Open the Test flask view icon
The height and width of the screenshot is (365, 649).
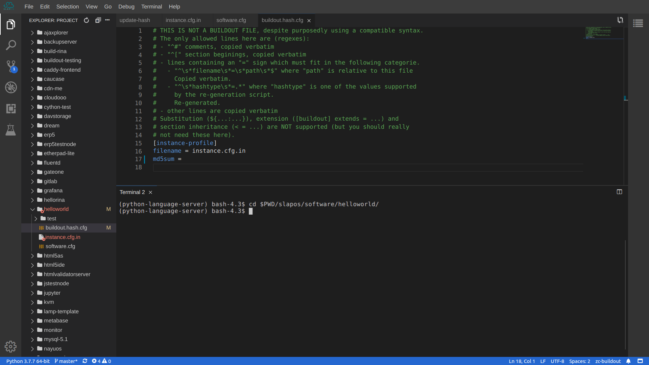tap(11, 130)
